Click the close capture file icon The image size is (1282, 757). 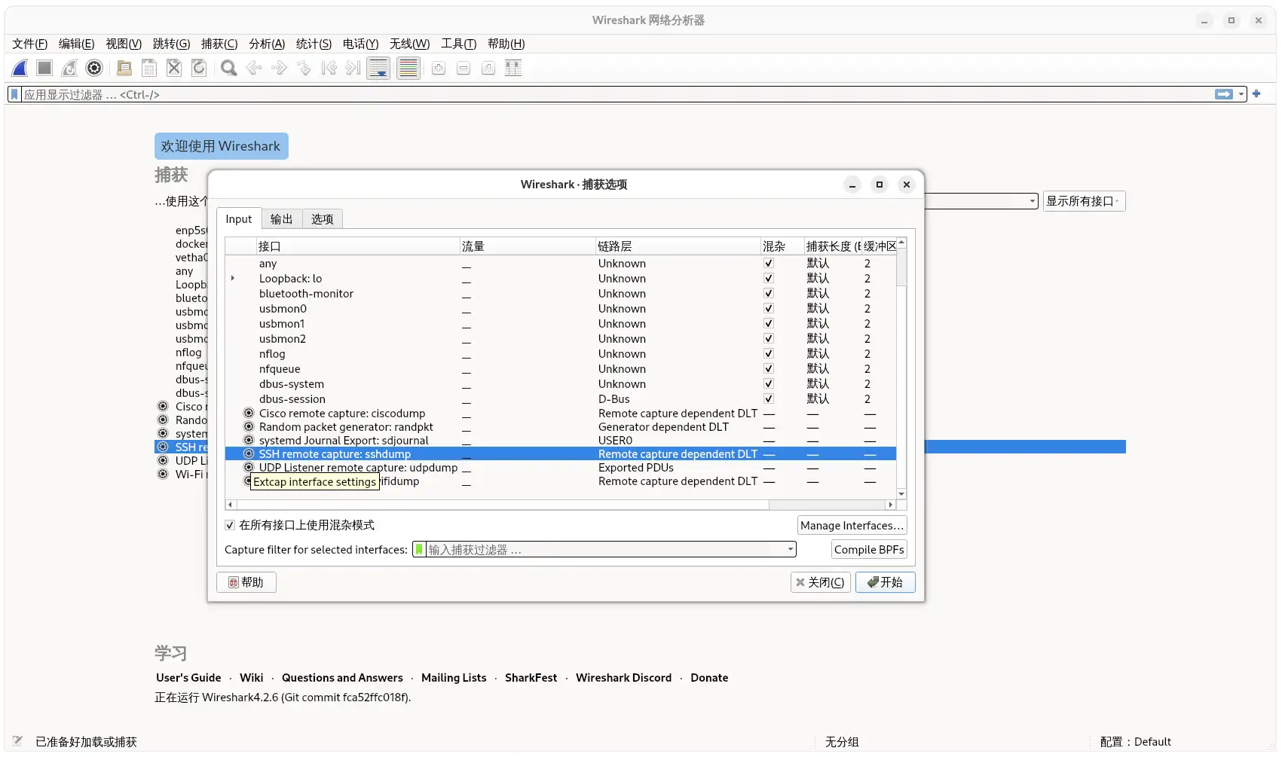click(x=174, y=69)
